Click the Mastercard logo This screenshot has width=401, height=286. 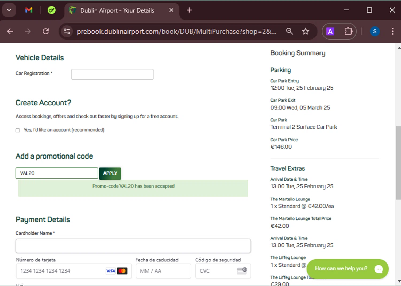(x=122, y=271)
